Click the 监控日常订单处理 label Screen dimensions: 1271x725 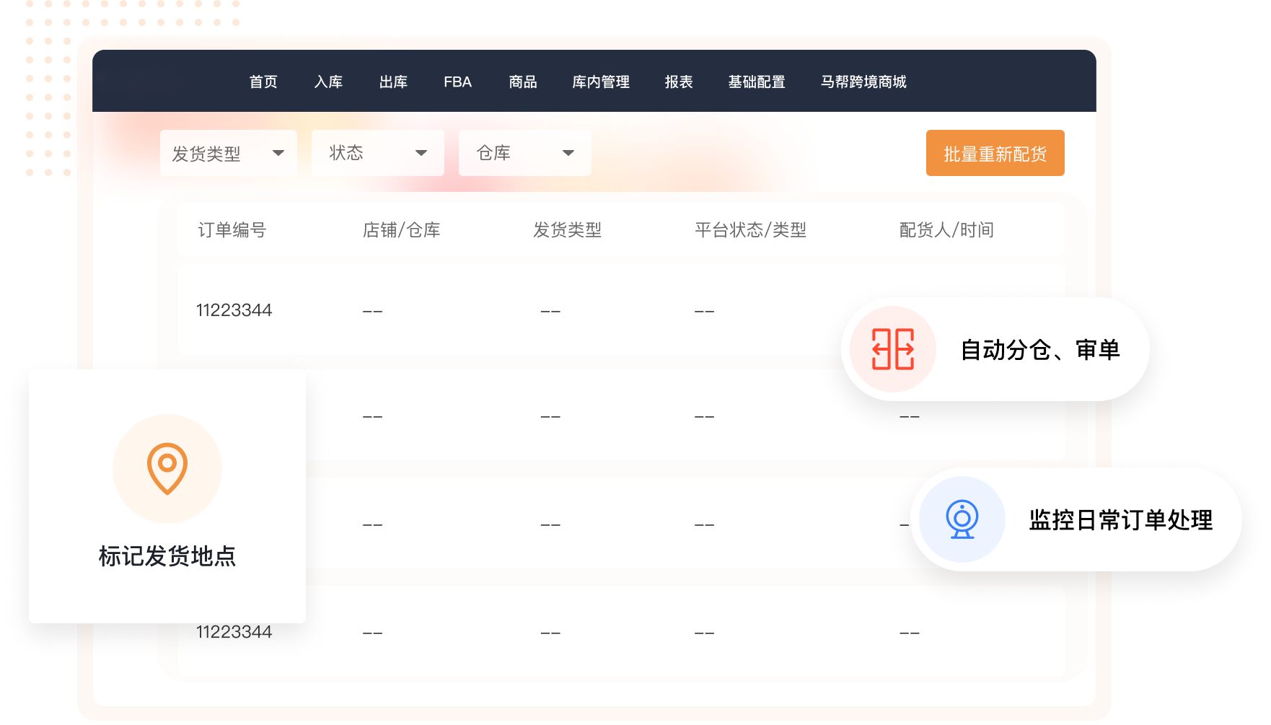click(1120, 520)
